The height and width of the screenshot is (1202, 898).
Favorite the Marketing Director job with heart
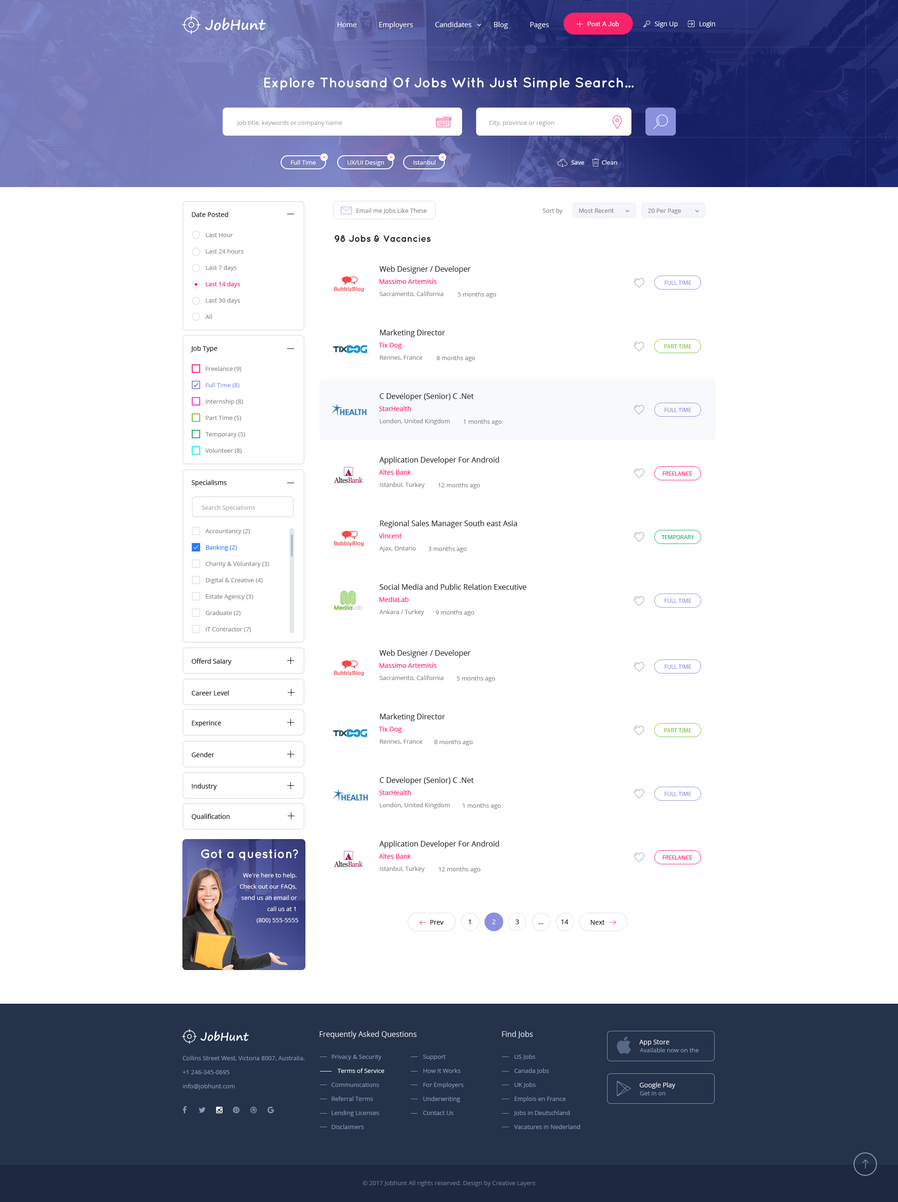639,346
